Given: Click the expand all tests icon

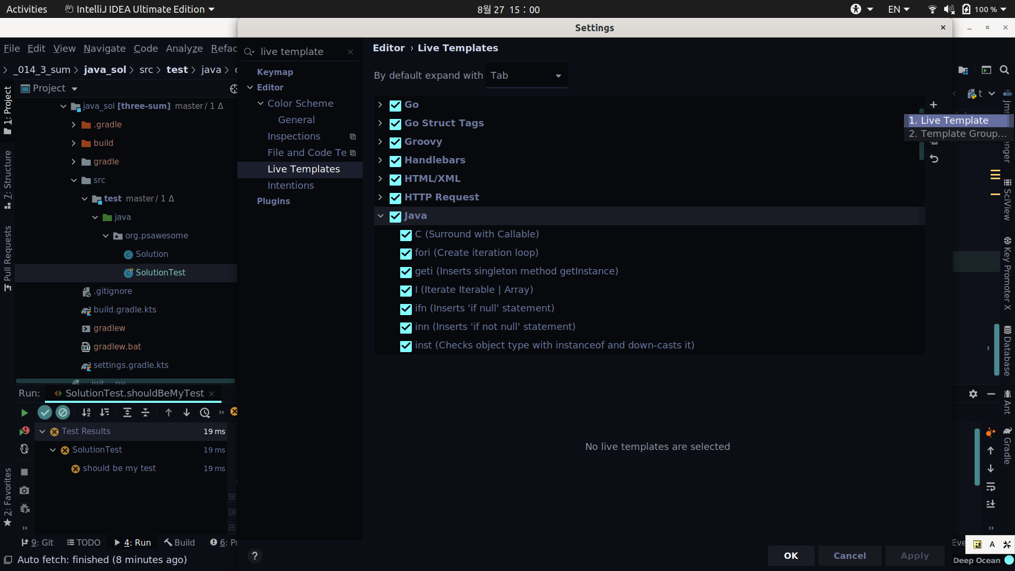Looking at the screenshot, I should (127, 412).
